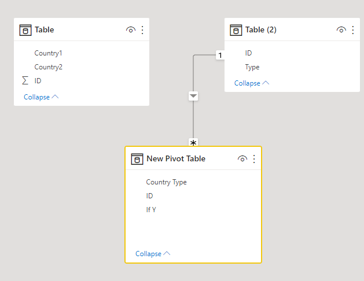
Task: Click the New Pivot Table header title
Action: pos(176,159)
